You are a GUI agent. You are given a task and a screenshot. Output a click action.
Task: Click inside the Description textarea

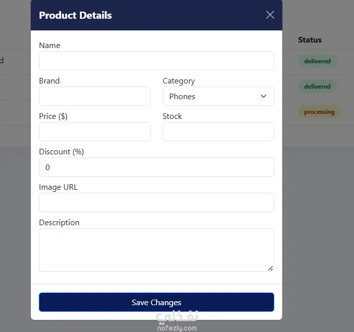(x=157, y=250)
